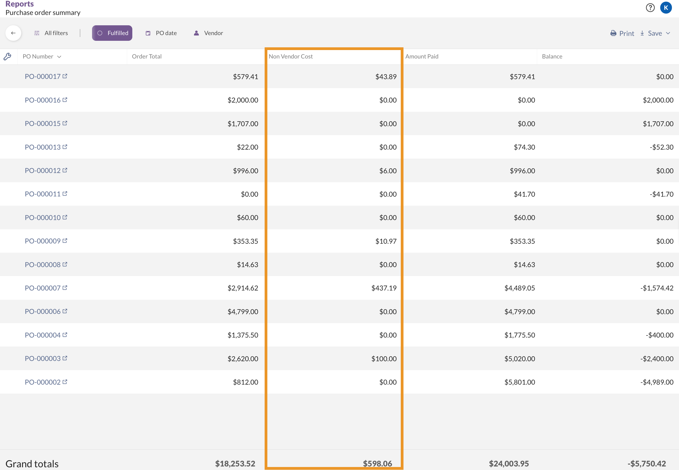679x470 pixels.
Task: Click the Non Vendor Cost column header
Action: 290,57
